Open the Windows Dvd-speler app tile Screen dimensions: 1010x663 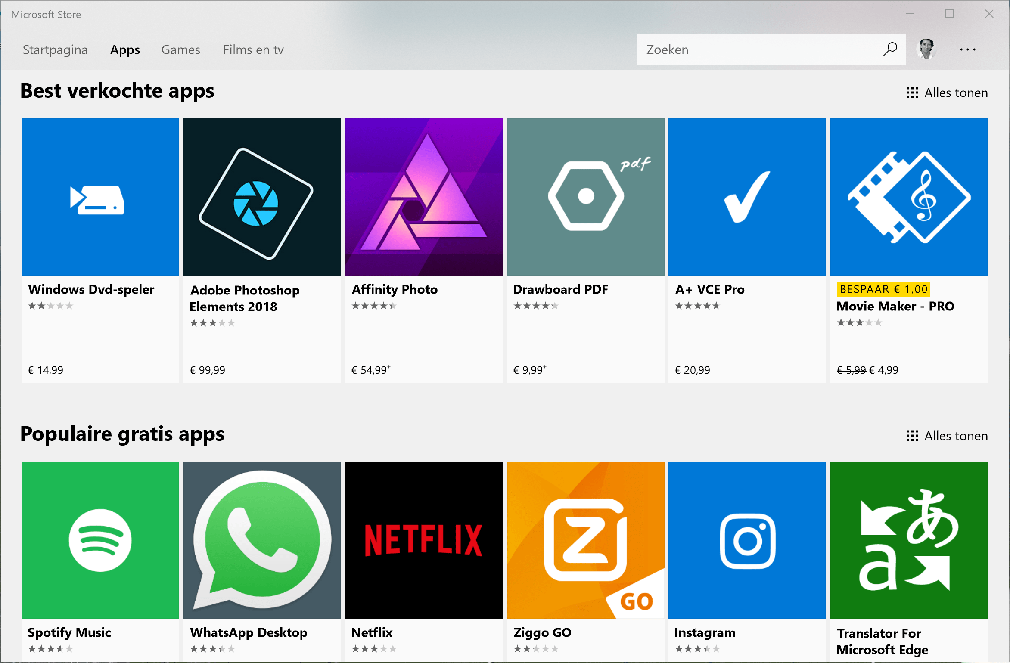coord(100,197)
